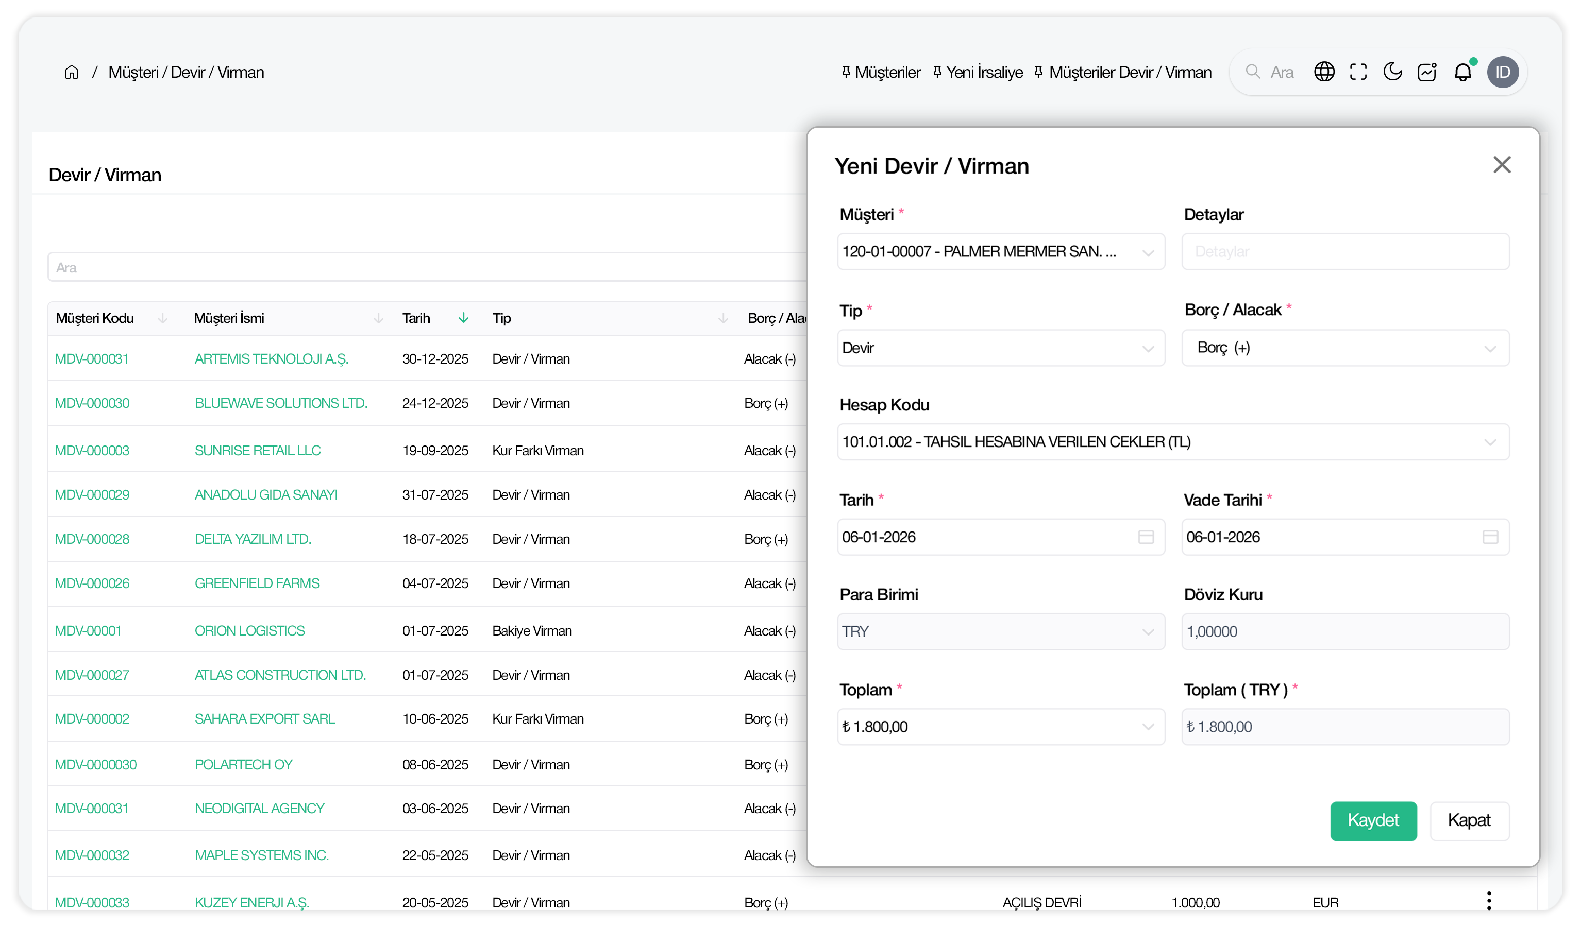Viewport: 1581px width, 927px height.
Task: Click the green Kaydet button
Action: (1373, 820)
